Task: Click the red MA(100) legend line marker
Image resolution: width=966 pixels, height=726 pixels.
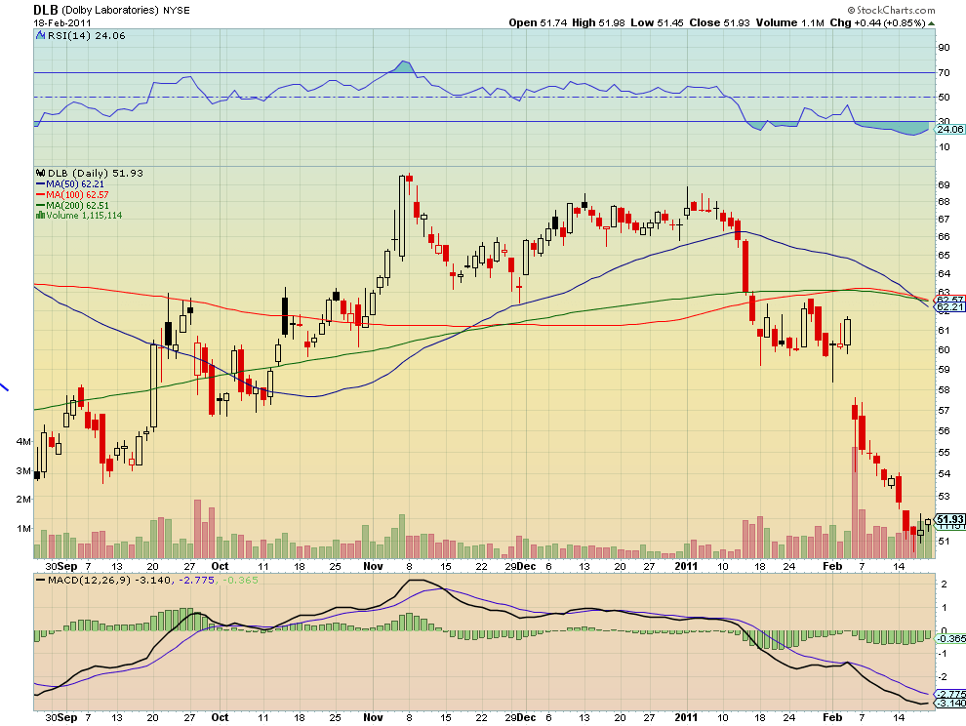Action: (41, 195)
